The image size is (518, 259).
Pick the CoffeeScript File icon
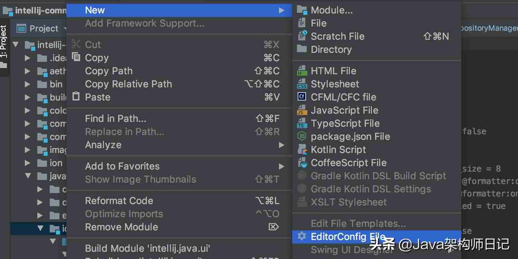(x=302, y=163)
